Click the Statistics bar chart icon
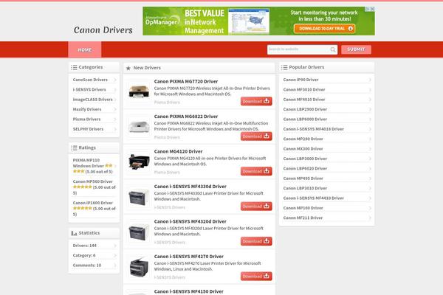 coord(74,233)
